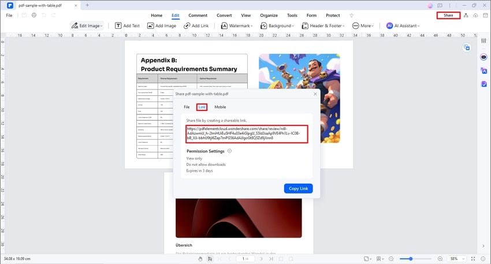
Task: Enter full screen mode icon
Action: click(x=473, y=259)
